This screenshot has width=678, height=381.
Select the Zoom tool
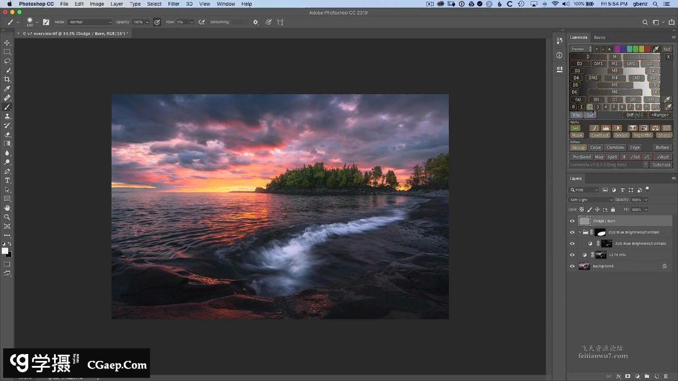point(8,217)
